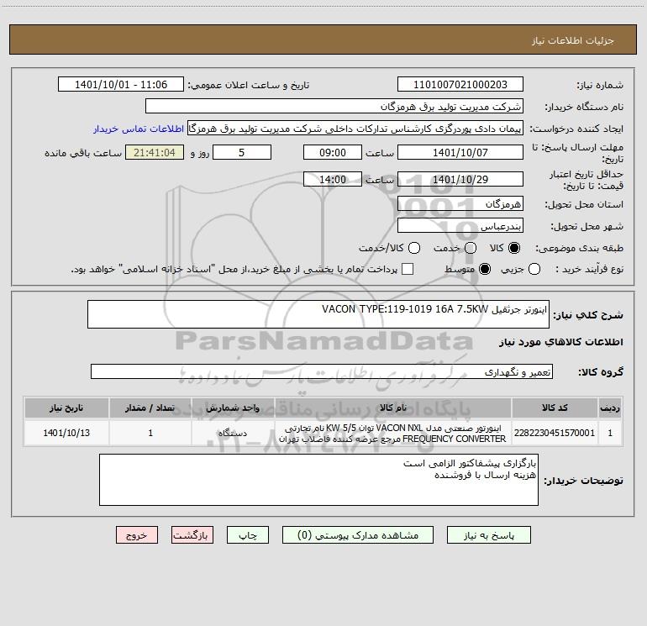The height and width of the screenshot is (626, 647).
Task: Click the remaining time field 21:41:04
Action: click(155, 152)
